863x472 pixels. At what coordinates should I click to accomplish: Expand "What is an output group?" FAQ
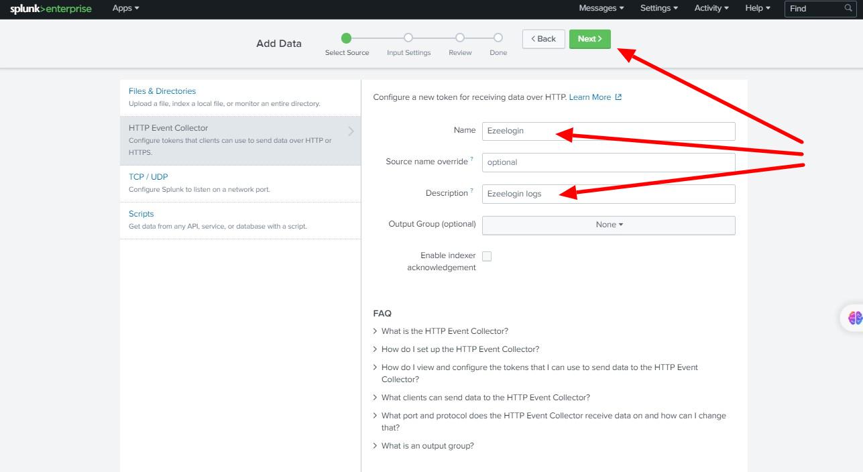tap(427, 446)
